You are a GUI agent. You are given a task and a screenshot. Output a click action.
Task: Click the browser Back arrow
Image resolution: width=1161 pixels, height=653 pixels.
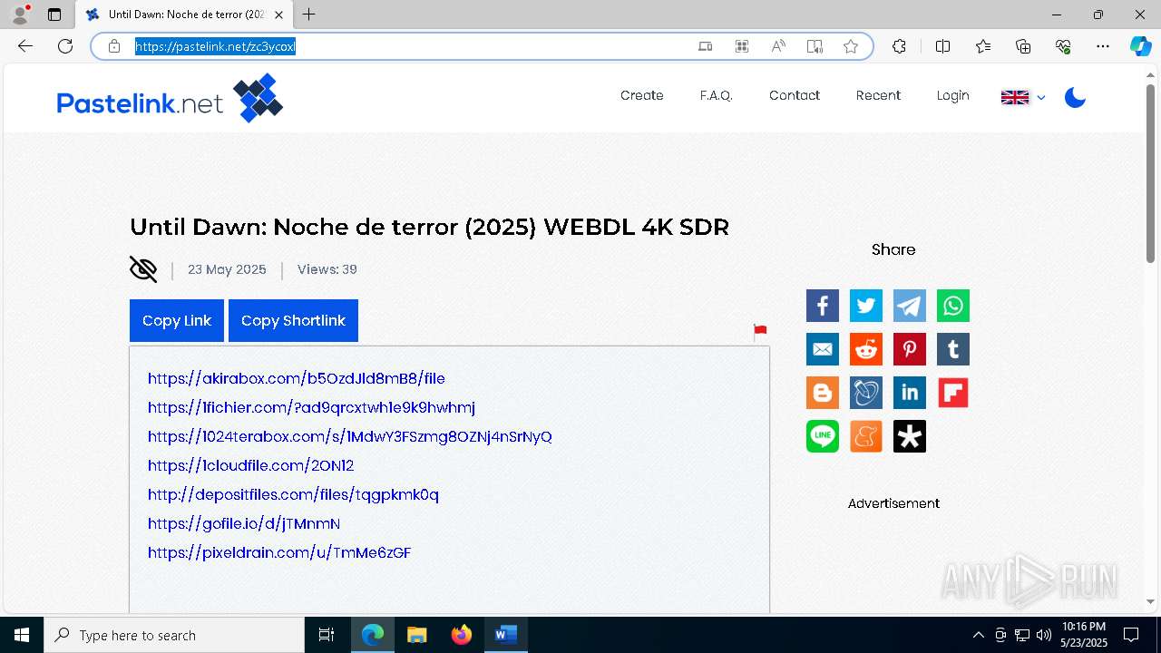click(25, 46)
